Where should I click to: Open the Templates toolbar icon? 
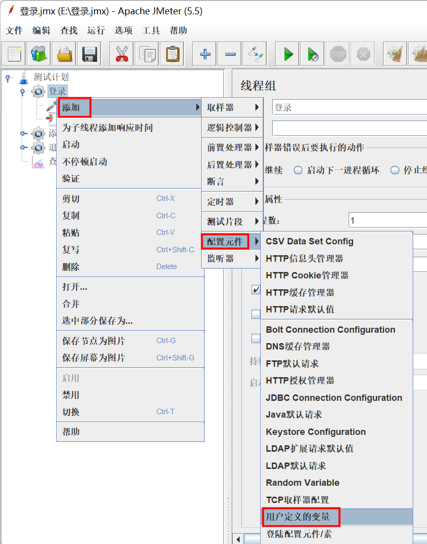pos(39,54)
